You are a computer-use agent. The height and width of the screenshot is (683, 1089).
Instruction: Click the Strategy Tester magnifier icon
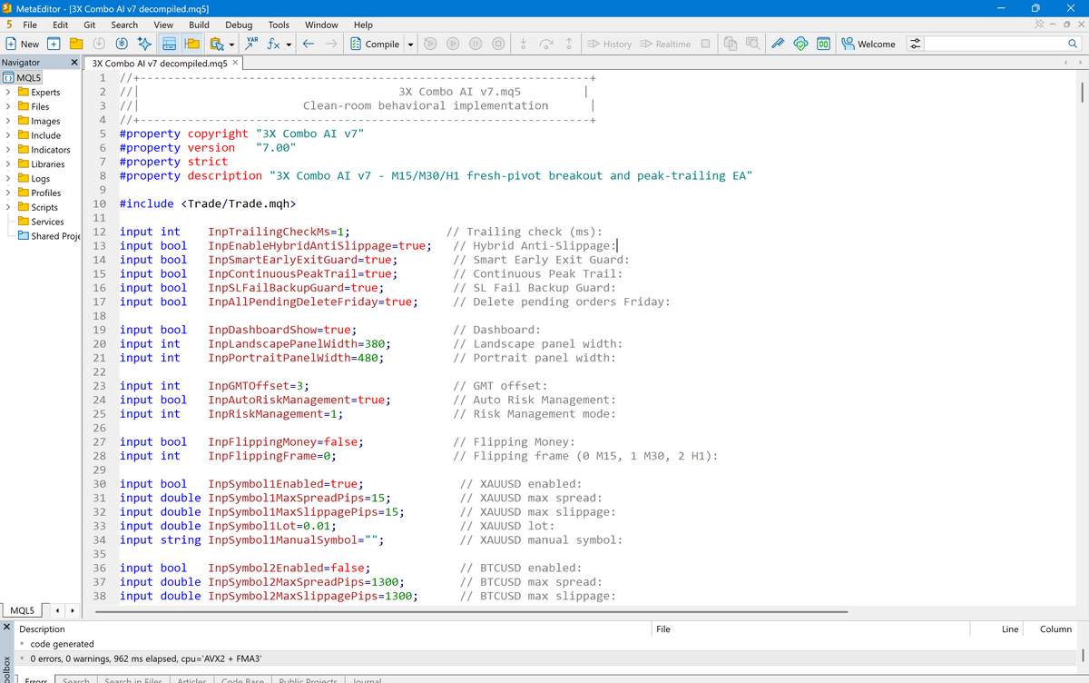pyautogui.click(x=752, y=44)
